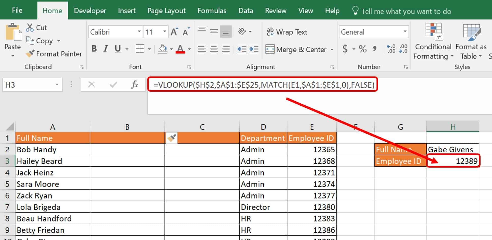Image resolution: width=492 pixels, height=240 pixels.
Task: Toggle Wrap Text for the cell
Action: pos(287,32)
